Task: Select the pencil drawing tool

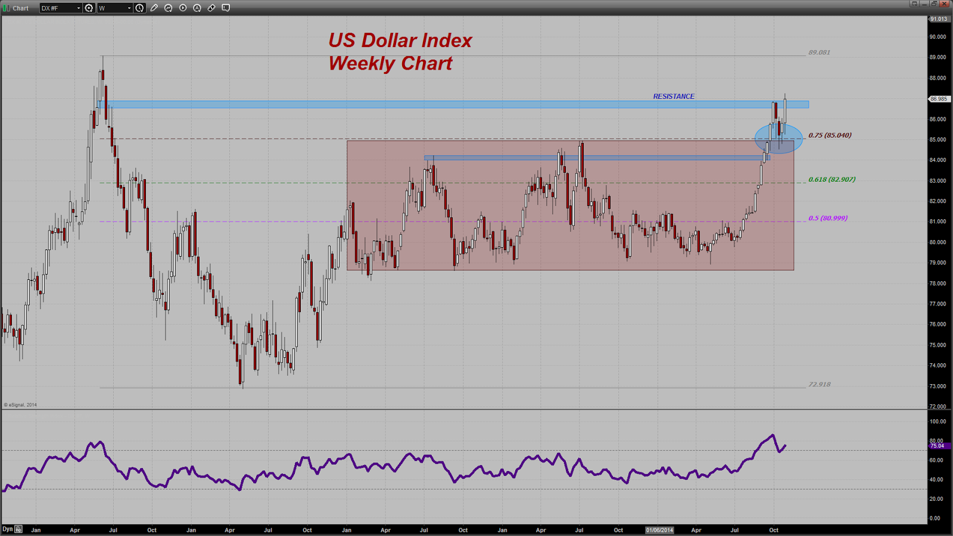Action: point(154,8)
